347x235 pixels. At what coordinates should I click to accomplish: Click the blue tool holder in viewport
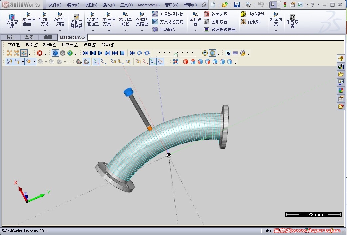128,92
